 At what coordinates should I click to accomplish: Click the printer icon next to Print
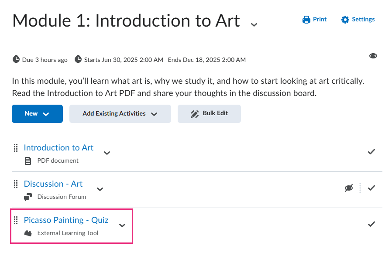click(x=306, y=20)
